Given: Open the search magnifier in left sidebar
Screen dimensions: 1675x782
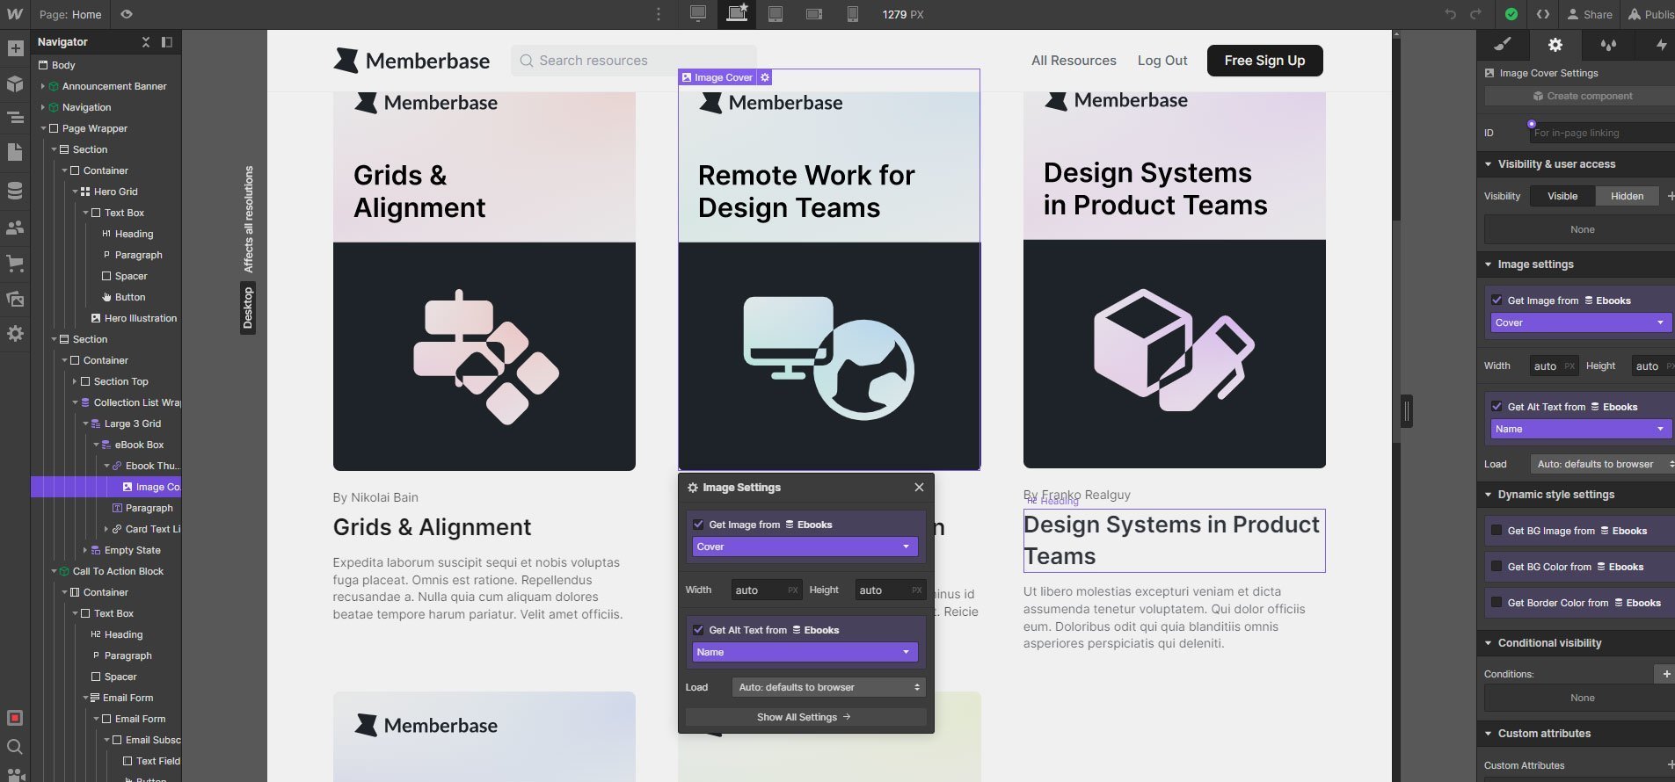Looking at the screenshot, I should click(15, 747).
